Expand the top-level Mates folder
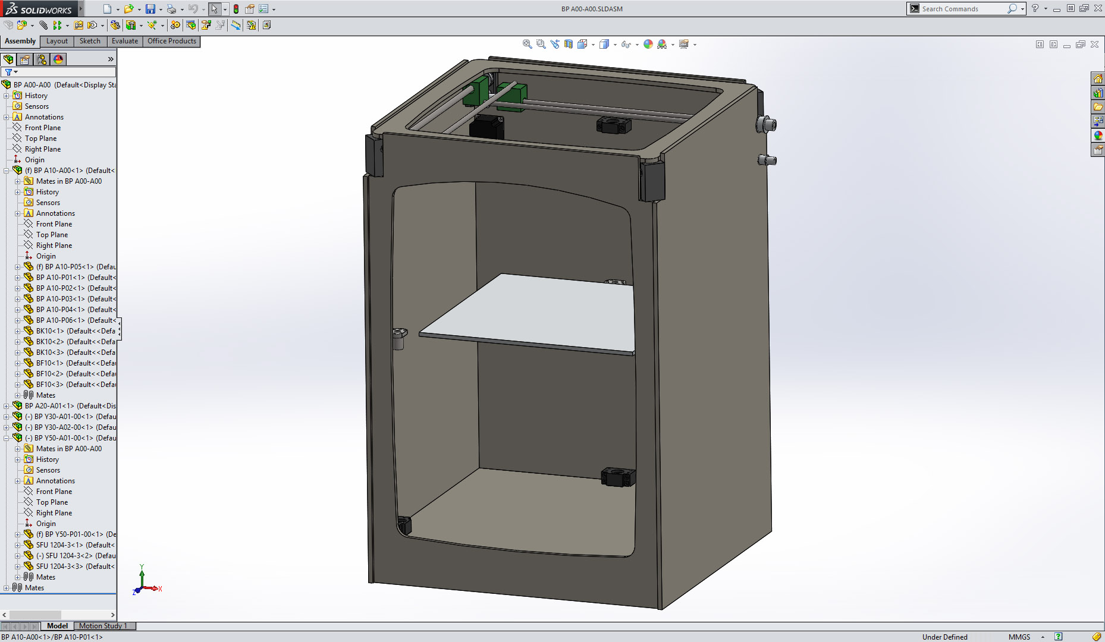Viewport: 1105px width, 642px height. tap(7, 588)
